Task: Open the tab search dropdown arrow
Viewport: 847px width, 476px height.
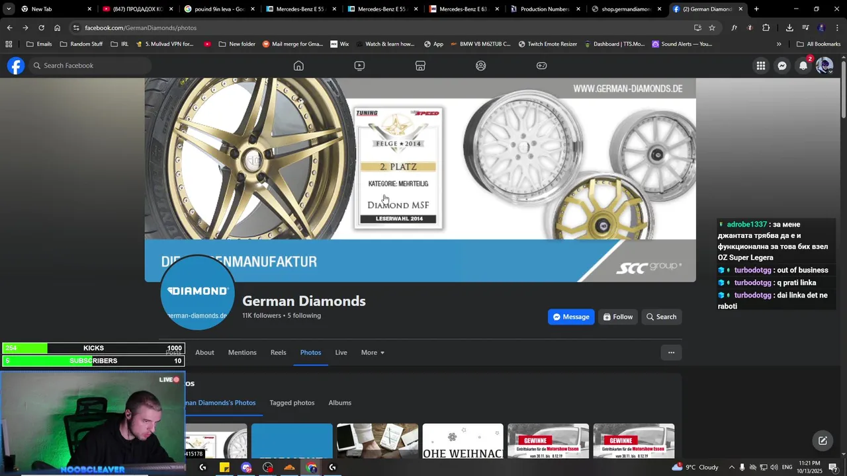Action: (x=9, y=9)
